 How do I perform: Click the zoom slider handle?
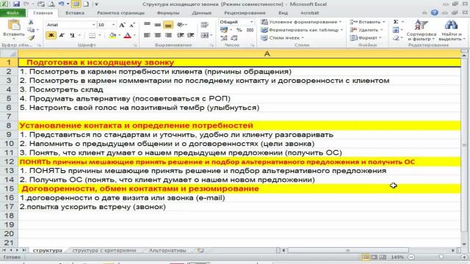point(441,257)
